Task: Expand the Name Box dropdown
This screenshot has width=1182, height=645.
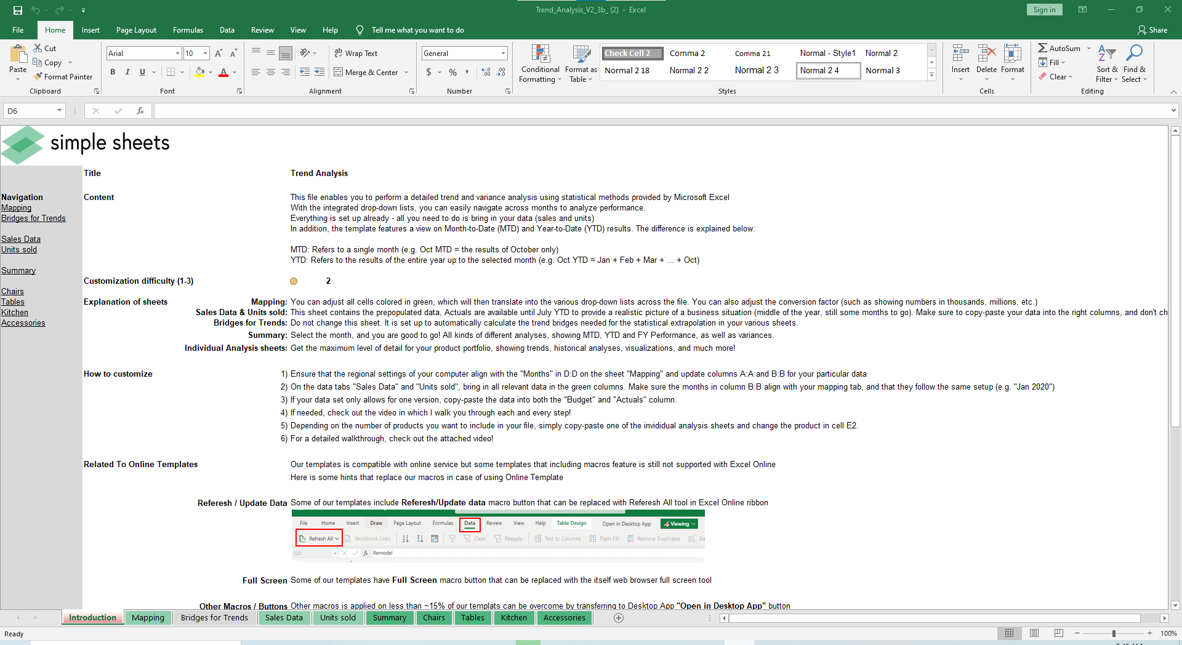Action: tap(60, 111)
